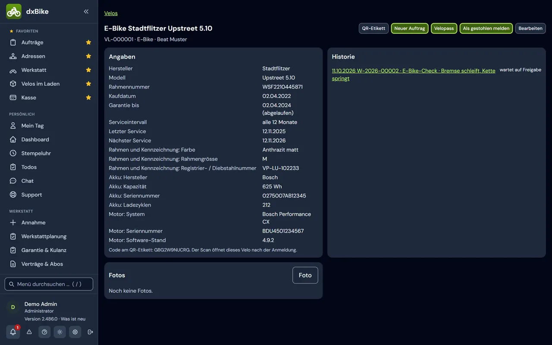Viewport: 552px width, 345px height.
Task: Toggle the favorite star next to Adressen
Action: [88, 56]
